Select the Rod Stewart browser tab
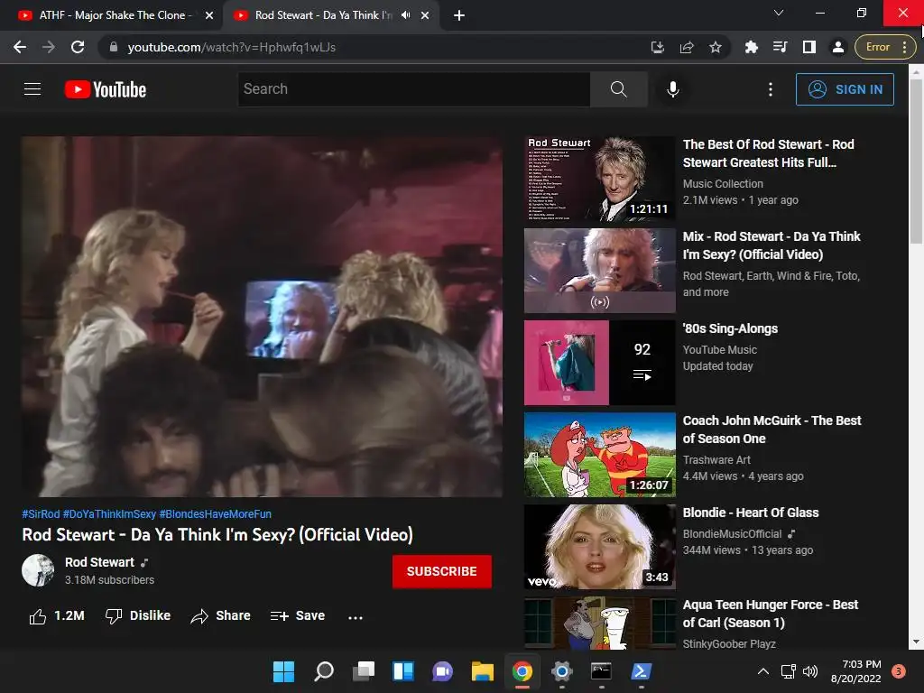 [x=323, y=15]
